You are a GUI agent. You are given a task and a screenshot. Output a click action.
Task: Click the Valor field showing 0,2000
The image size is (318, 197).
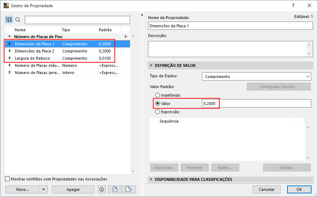pyautogui.click(x=256, y=104)
